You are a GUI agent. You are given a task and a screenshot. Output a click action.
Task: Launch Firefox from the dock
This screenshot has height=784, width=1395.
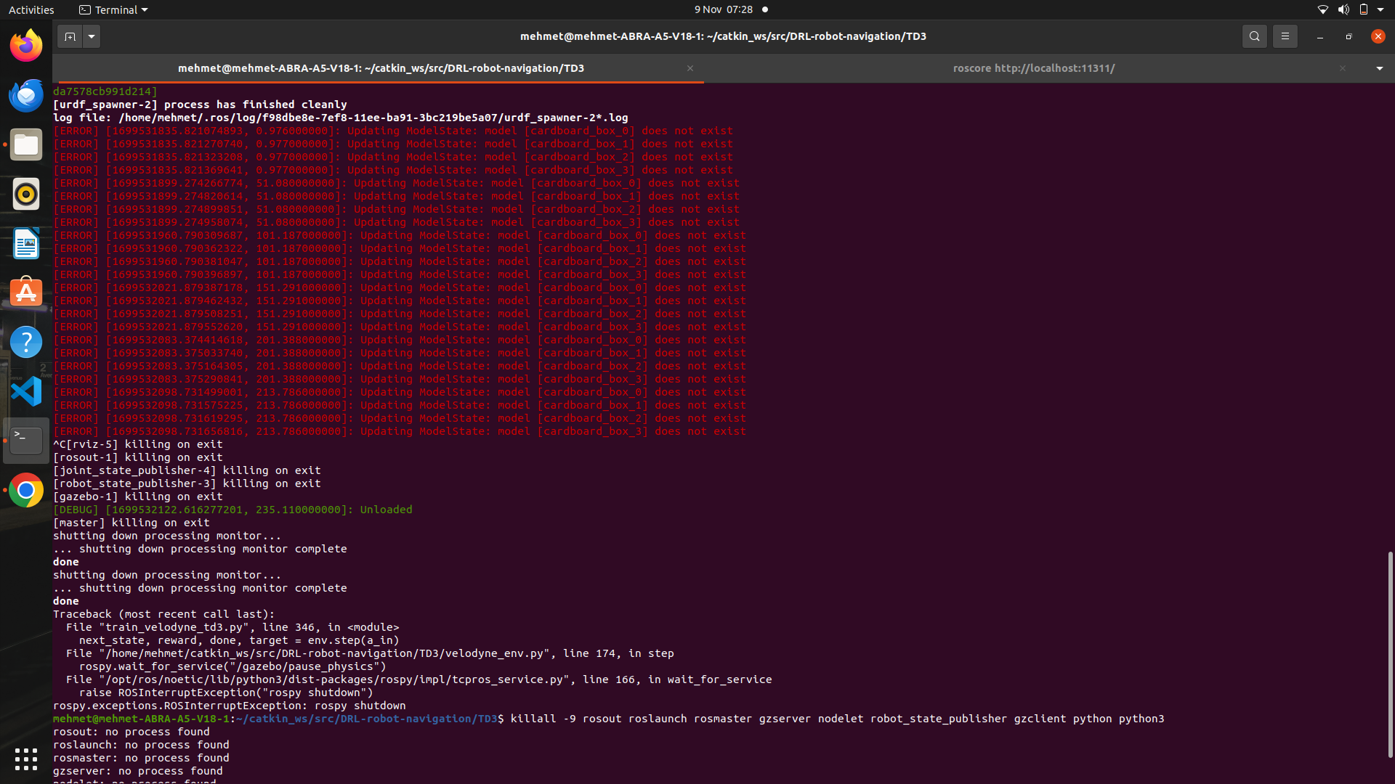(26, 46)
